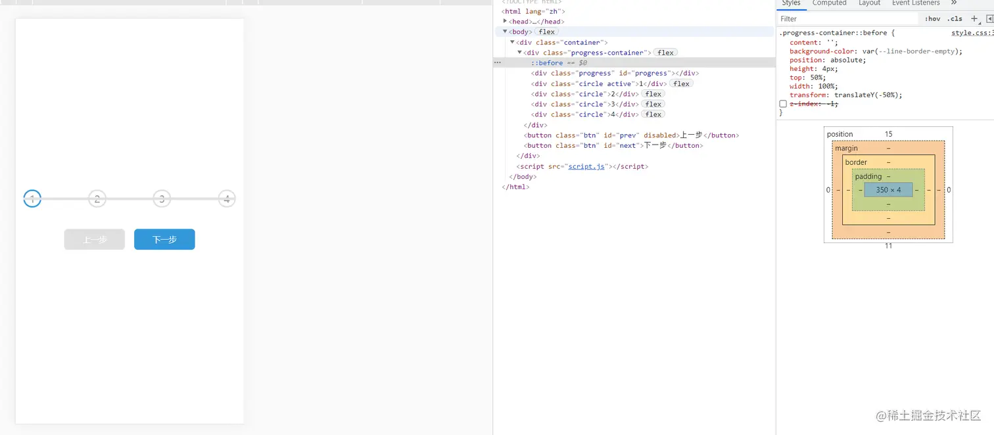
Task: Click progress step circle 4
Action: 227,198
